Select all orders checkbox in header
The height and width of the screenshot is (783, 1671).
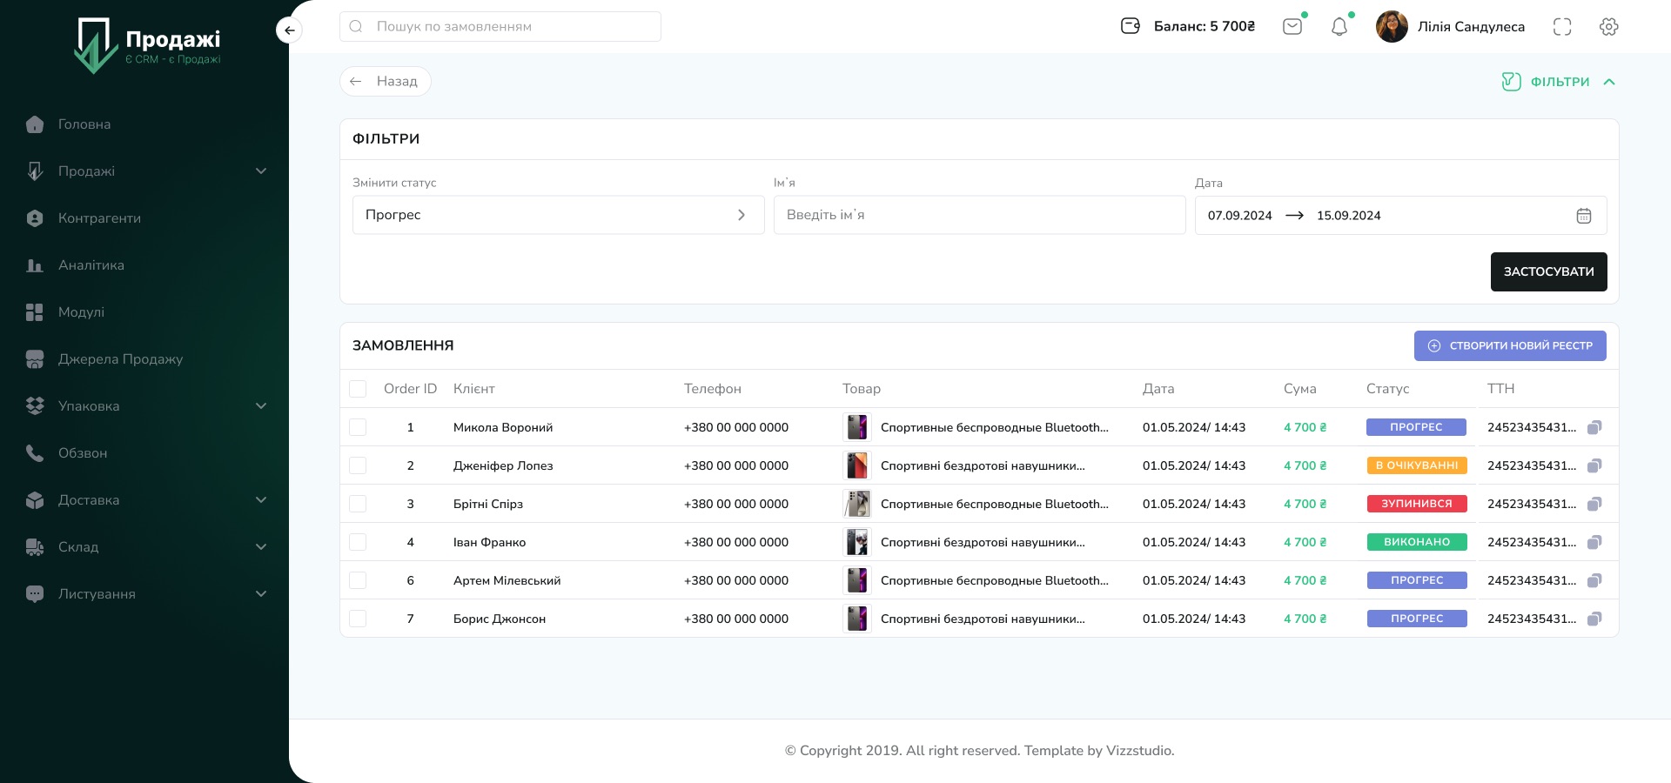pos(358,389)
